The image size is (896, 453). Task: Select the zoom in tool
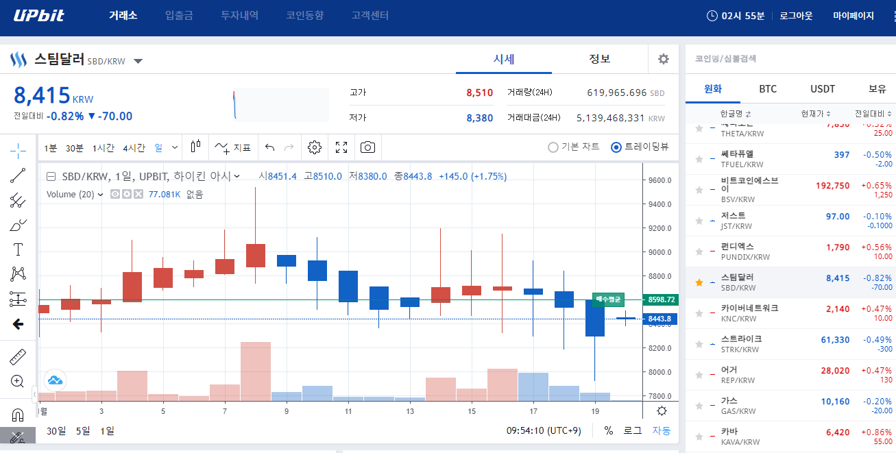coord(19,381)
